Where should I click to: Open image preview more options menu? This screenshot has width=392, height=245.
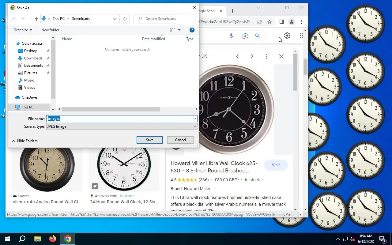pos(267,56)
